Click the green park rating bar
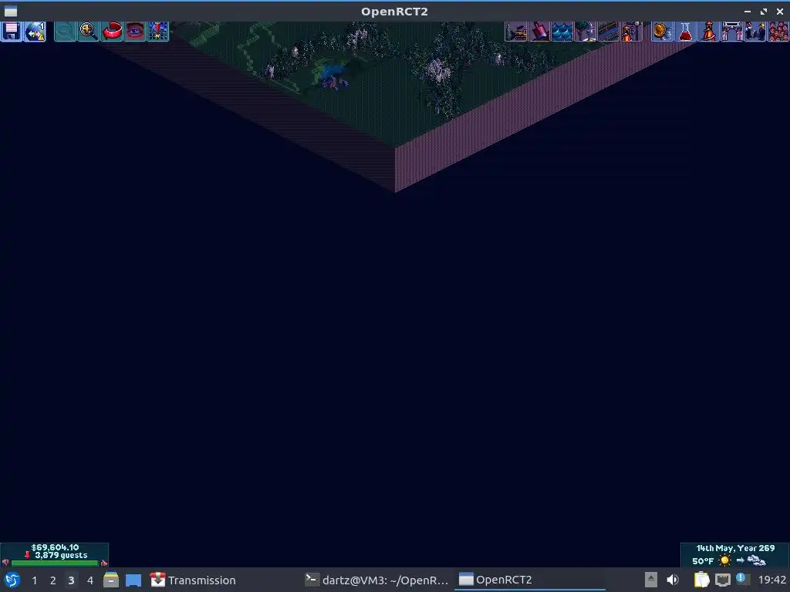 pos(55,563)
